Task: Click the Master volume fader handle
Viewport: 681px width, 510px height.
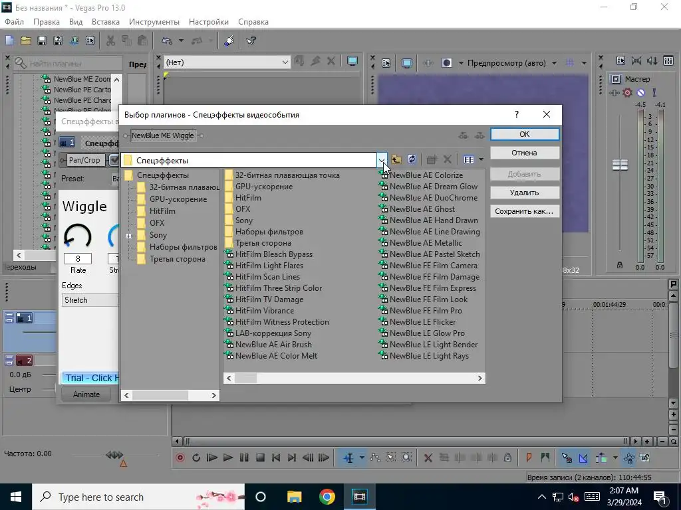Action: coord(620,165)
